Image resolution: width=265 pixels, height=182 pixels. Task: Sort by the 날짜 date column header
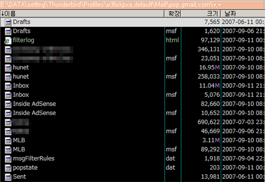pyautogui.click(x=243, y=14)
